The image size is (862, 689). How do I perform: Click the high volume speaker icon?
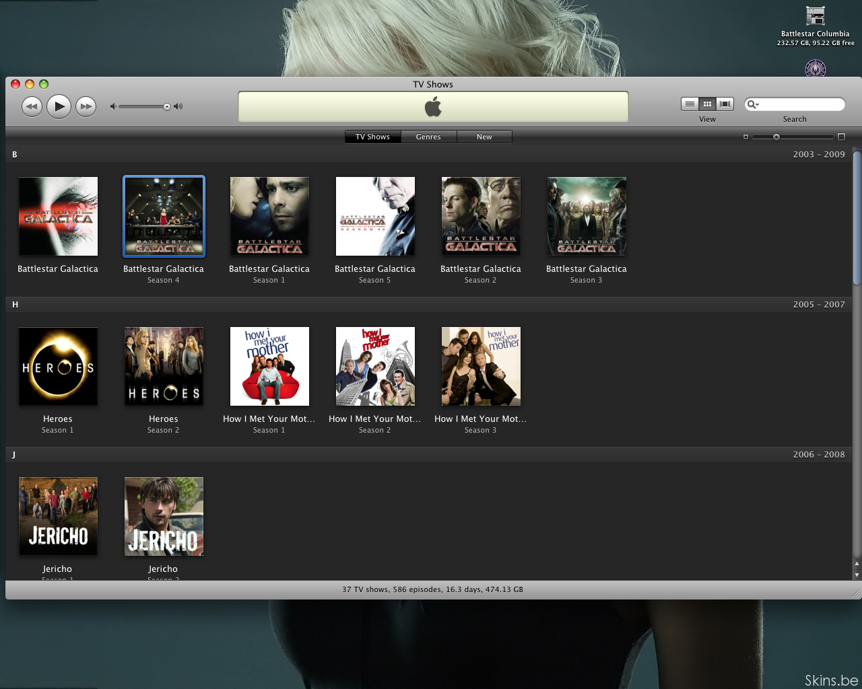coord(178,106)
